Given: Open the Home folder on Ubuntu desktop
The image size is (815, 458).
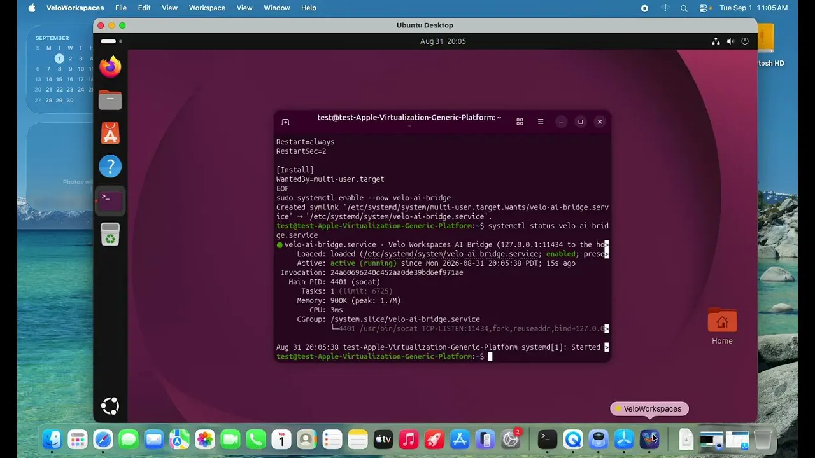Looking at the screenshot, I should 722,327.
